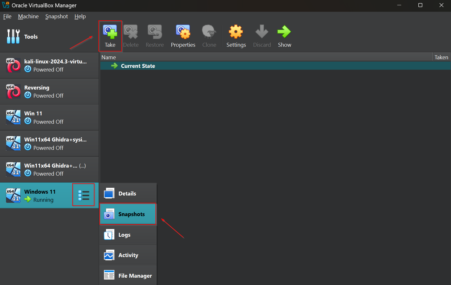Choose Activity in the machine tools popup
This screenshot has width=451, height=285.
point(128,255)
